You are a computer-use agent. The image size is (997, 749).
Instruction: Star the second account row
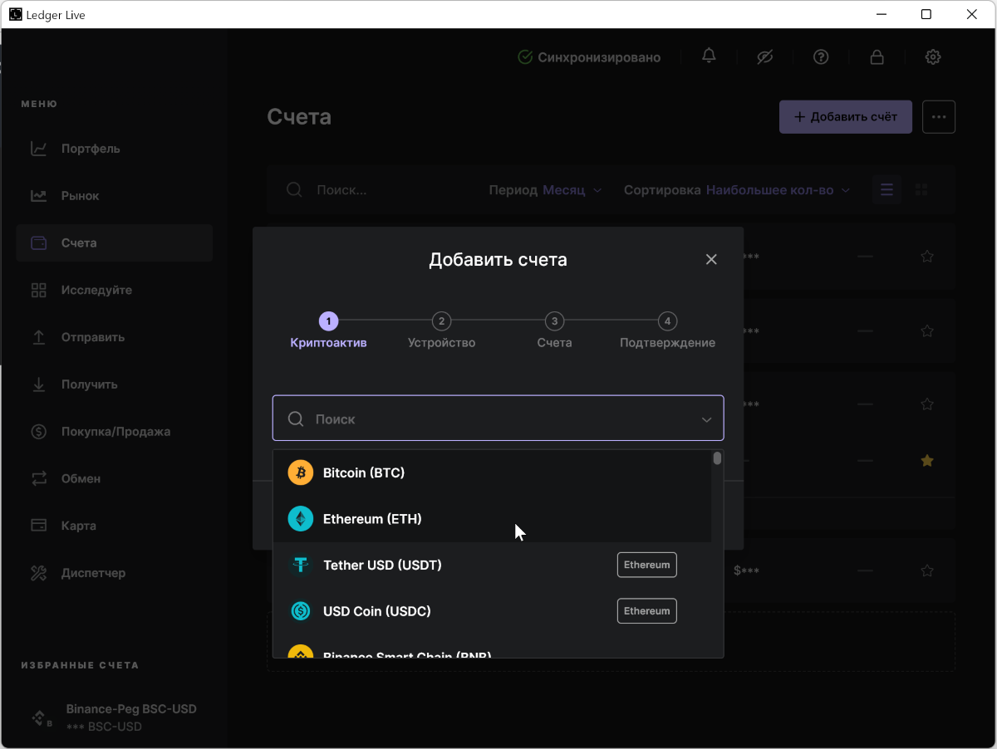[927, 330]
